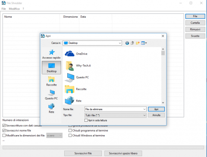The height and width of the screenshot is (157, 207).
Task: Toggle the Ignora protezione checkbox behind the dialog
Action: pyautogui.click(x=70, y=126)
